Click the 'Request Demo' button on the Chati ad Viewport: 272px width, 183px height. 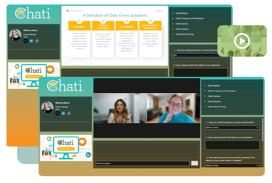click(x=65, y=149)
